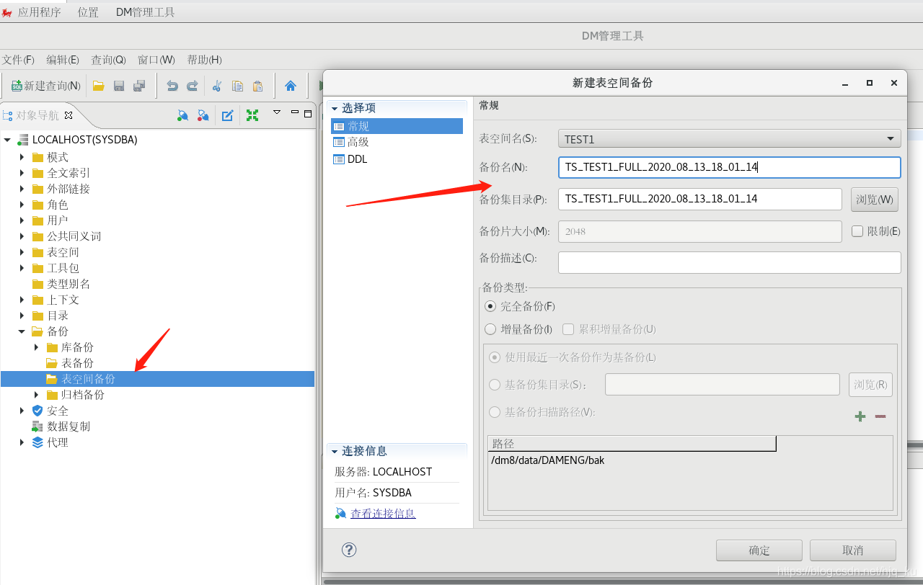The height and width of the screenshot is (585, 923).
Task: Select 基备份扫描路径 radio button
Action: [495, 412]
